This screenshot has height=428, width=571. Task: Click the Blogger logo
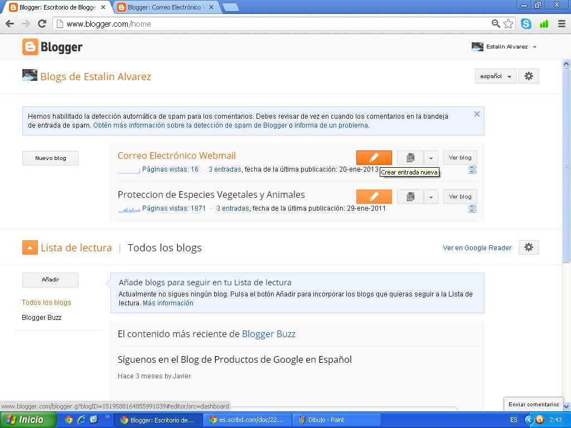tap(52, 47)
